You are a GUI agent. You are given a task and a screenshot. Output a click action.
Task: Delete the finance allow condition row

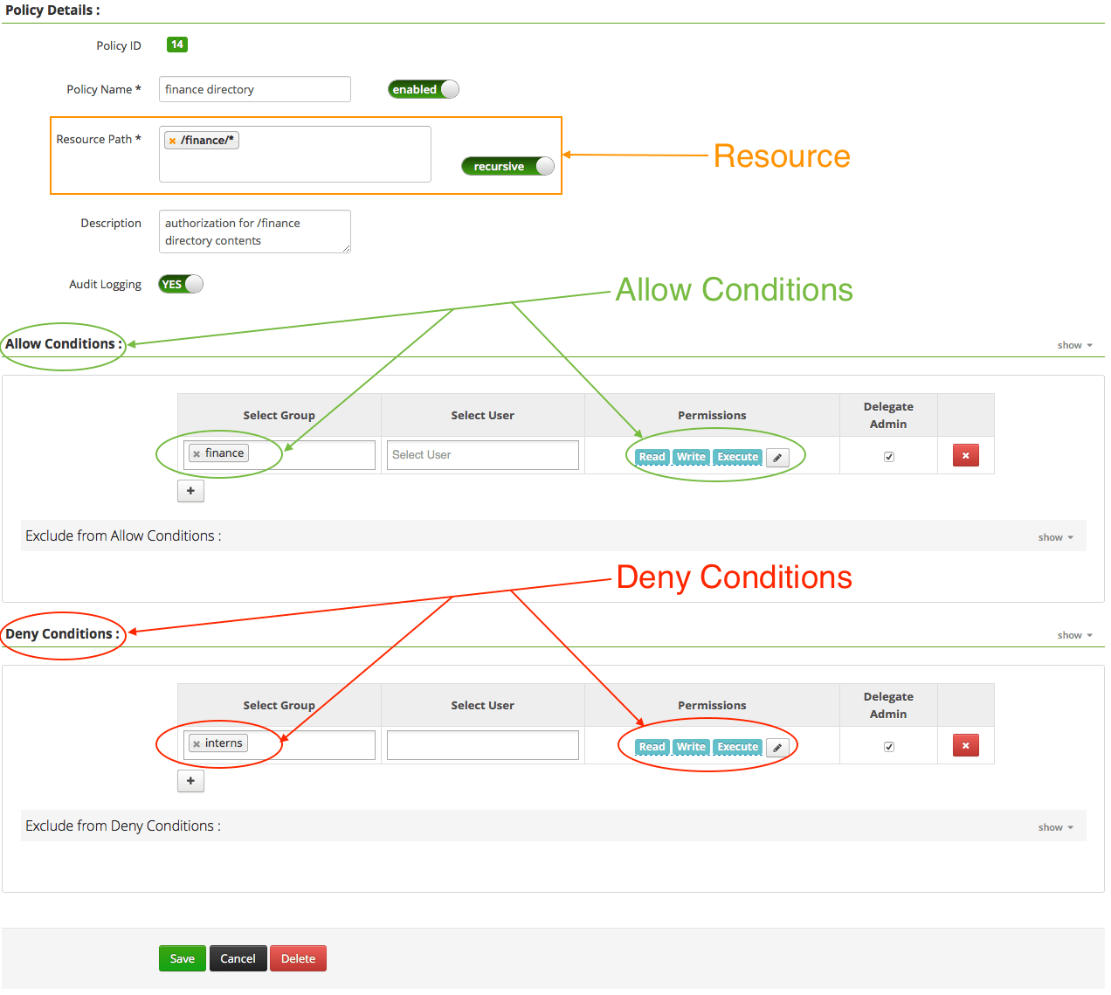pos(965,455)
